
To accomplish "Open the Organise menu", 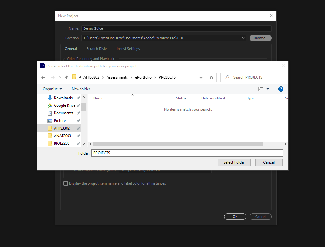I will click(52, 89).
